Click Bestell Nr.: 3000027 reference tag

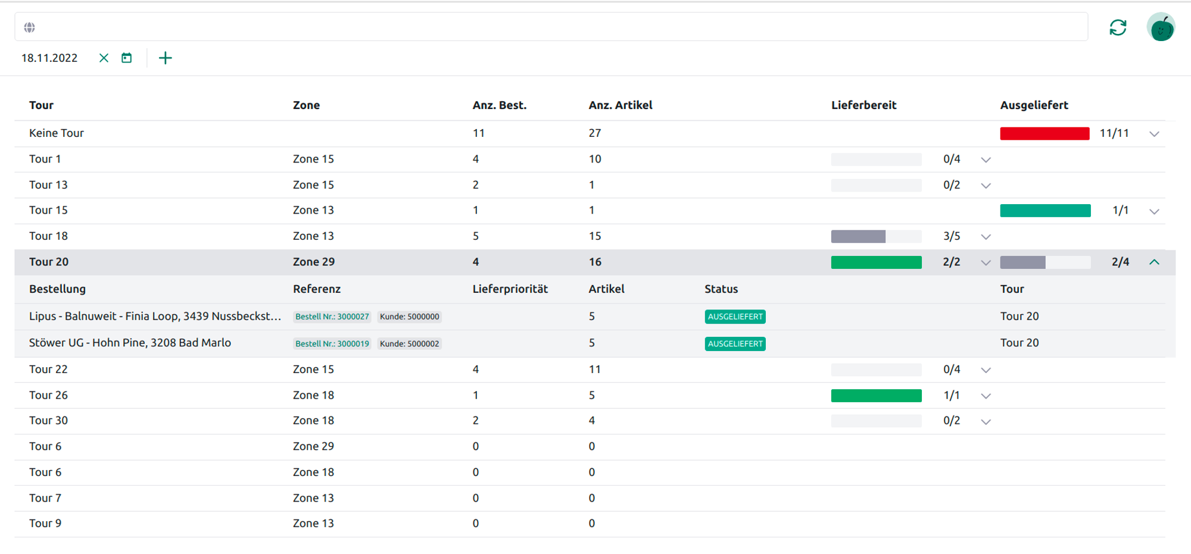point(332,317)
